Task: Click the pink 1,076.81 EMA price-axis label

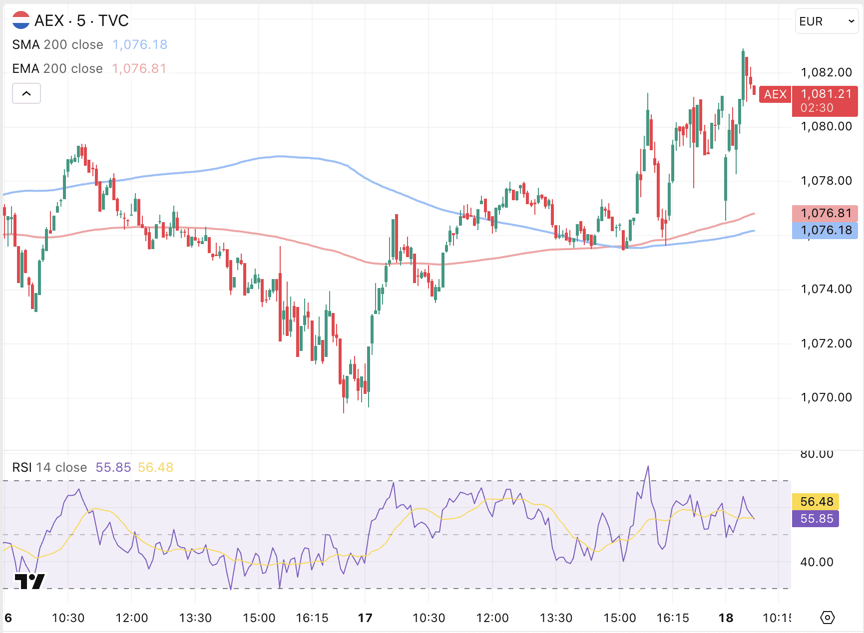Action: click(x=825, y=213)
